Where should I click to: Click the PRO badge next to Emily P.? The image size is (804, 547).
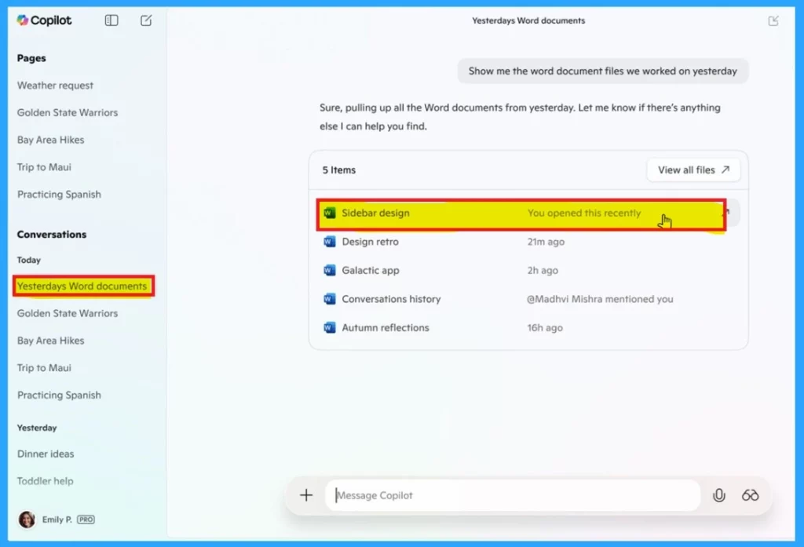[x=86, y=520]
